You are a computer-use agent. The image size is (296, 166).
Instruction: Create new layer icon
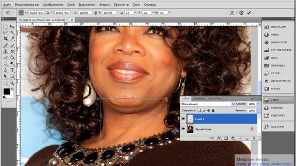[247, 138]
